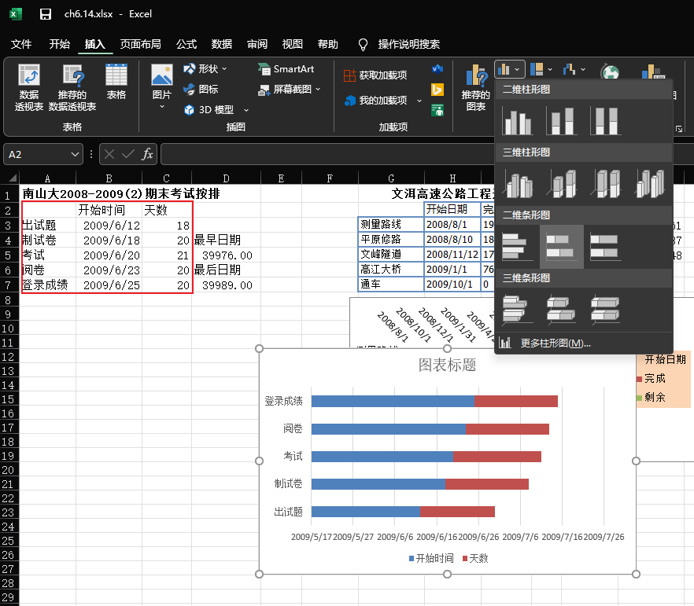Expand My Add-ins (我的加载项) dropdown
Viewport: 694px width, 606px height.
tap(419, 101)
